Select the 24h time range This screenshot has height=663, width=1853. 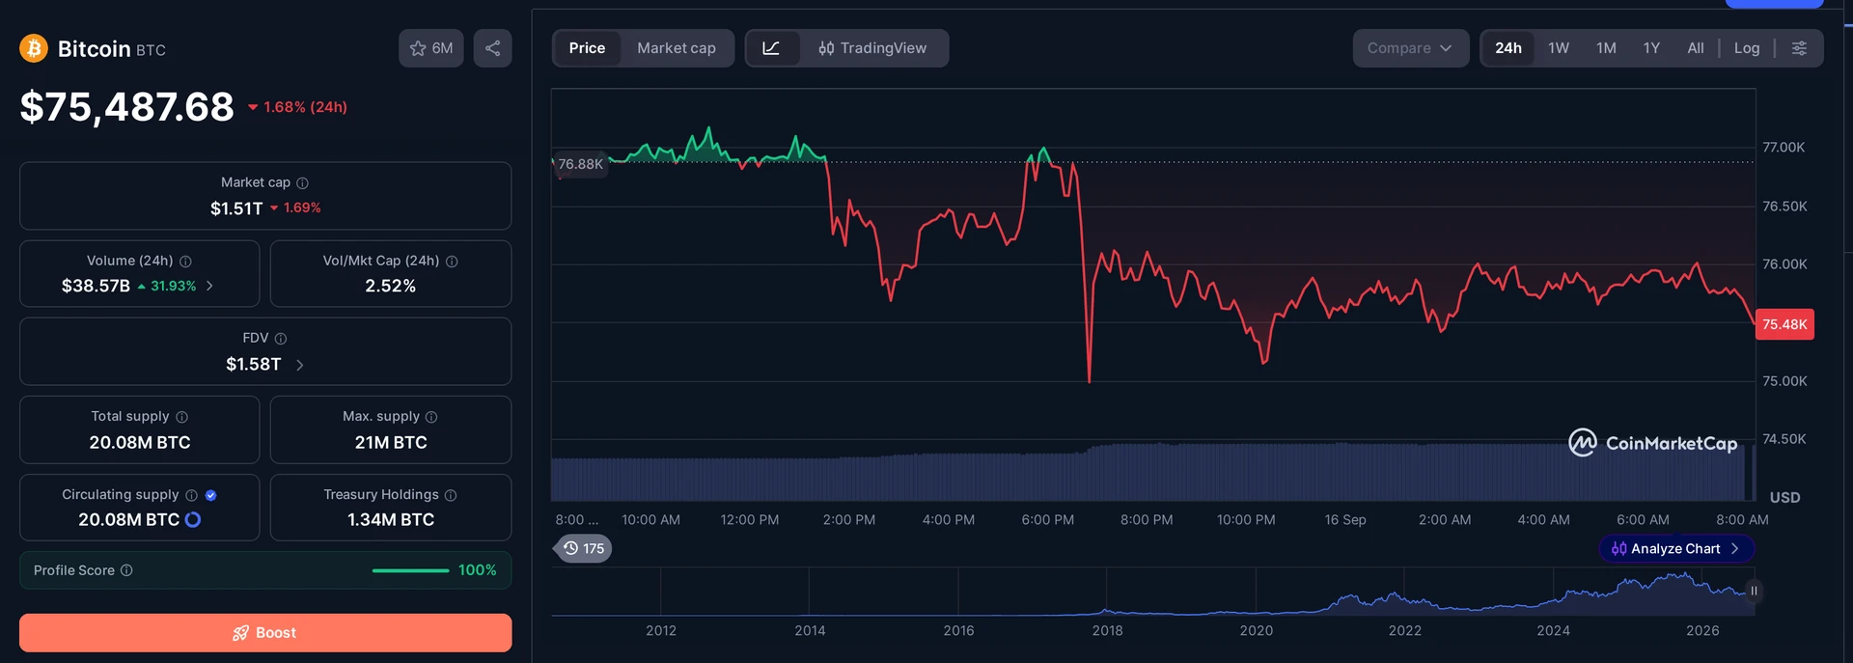pos(1508,48)
